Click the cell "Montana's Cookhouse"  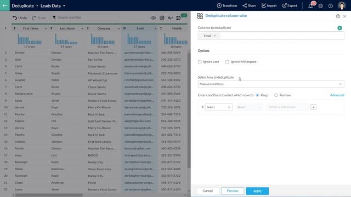coord(103,73)
